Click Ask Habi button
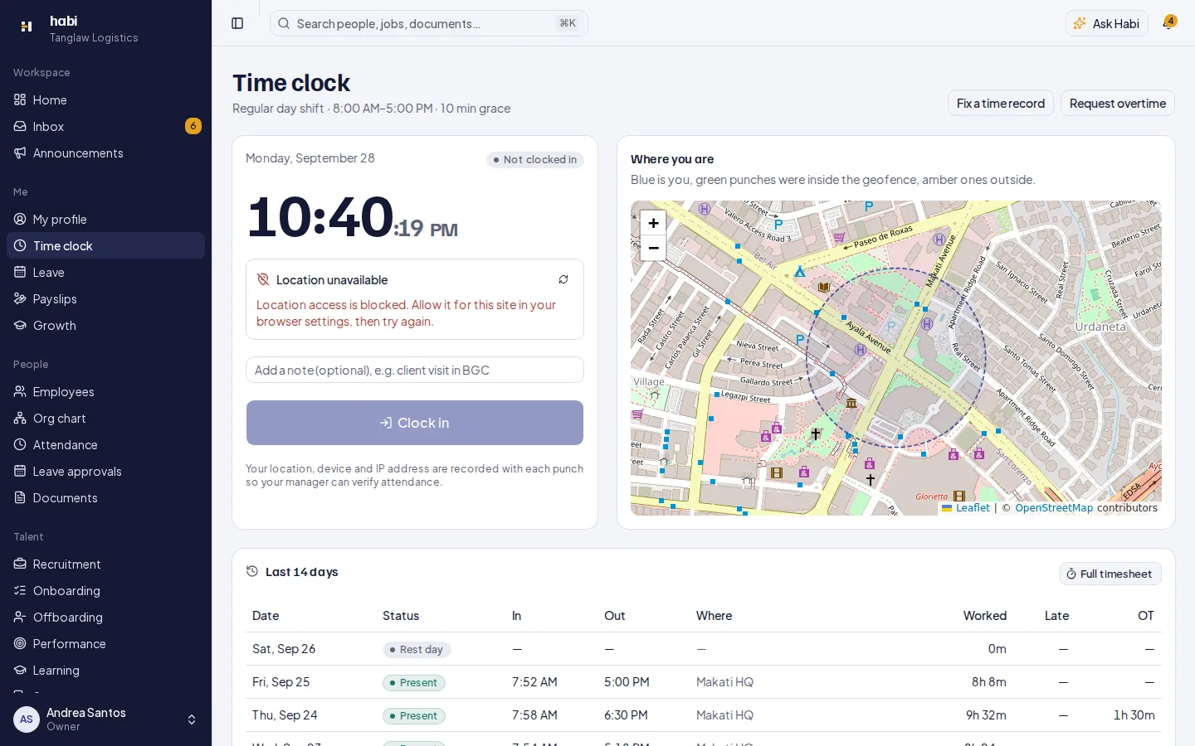This screenshot has width=1195, height=746. [1107, 23]
